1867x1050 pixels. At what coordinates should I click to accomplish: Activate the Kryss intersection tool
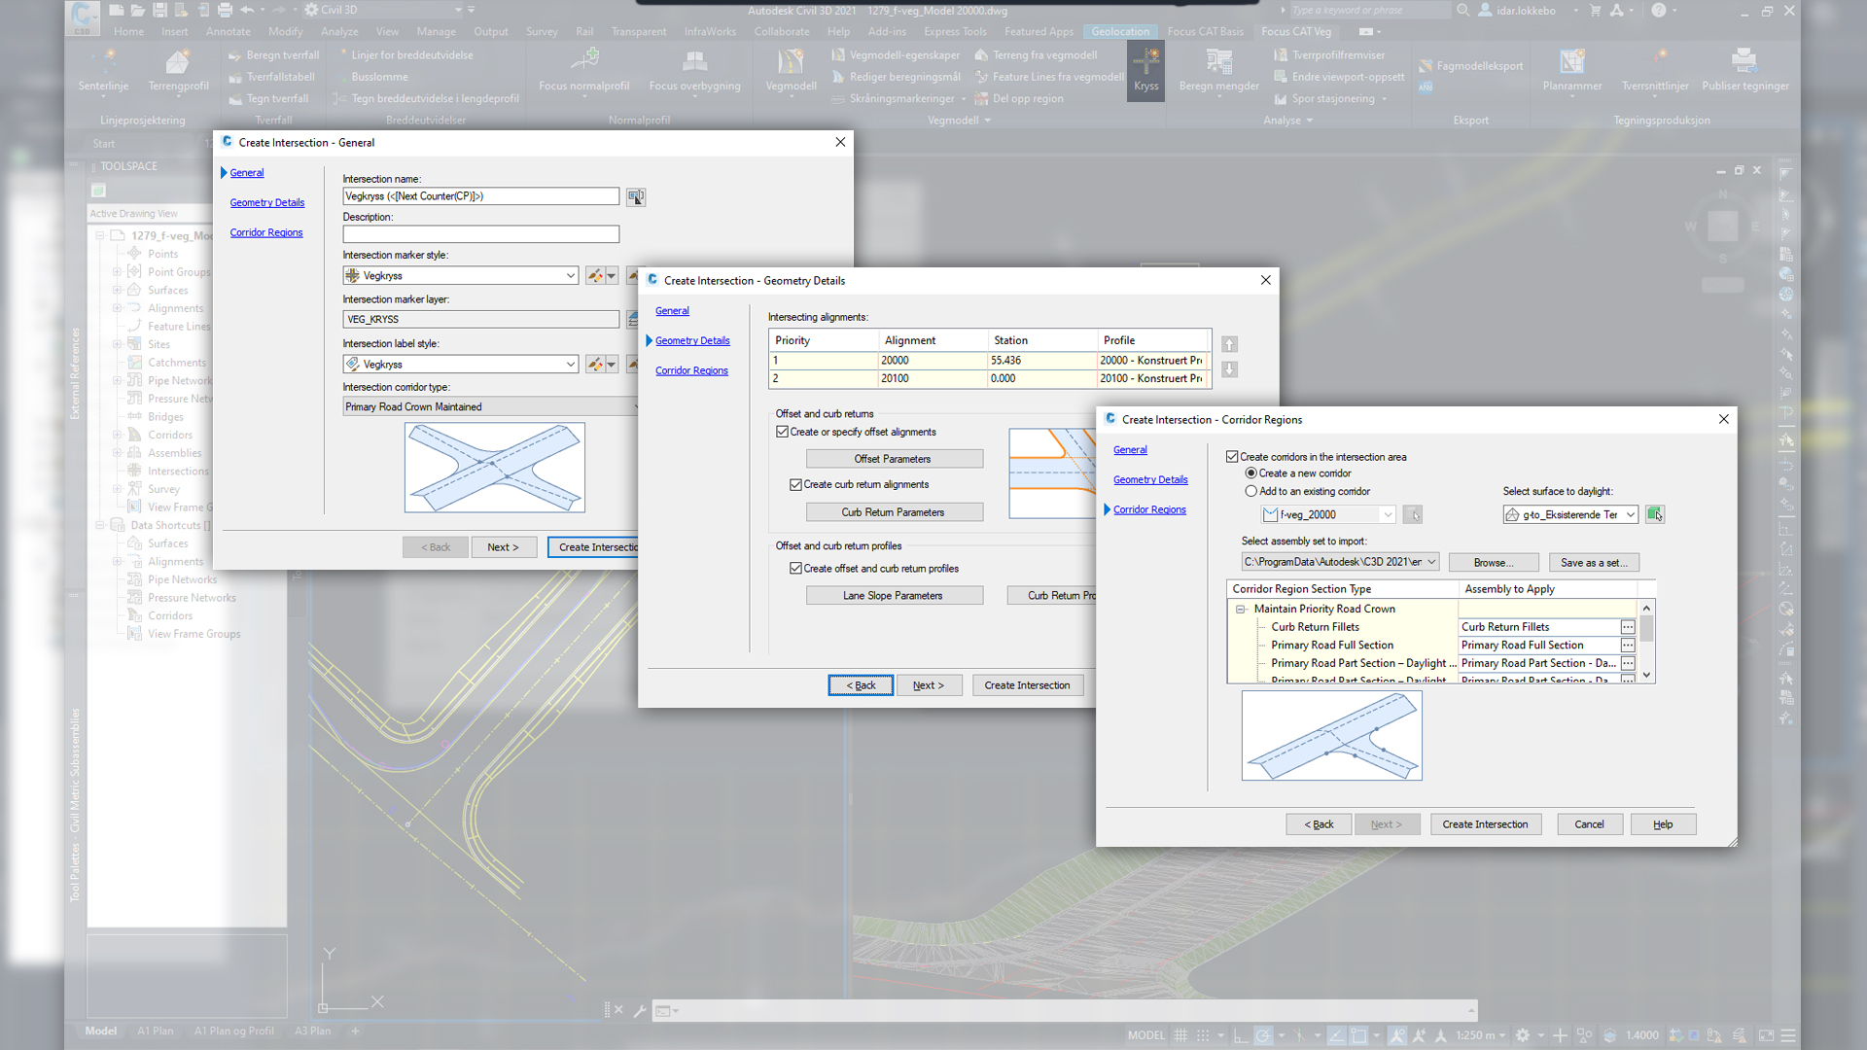[x=1145, y=71]
